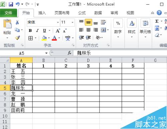Click the Save icon in quick access toolbar

11,4
